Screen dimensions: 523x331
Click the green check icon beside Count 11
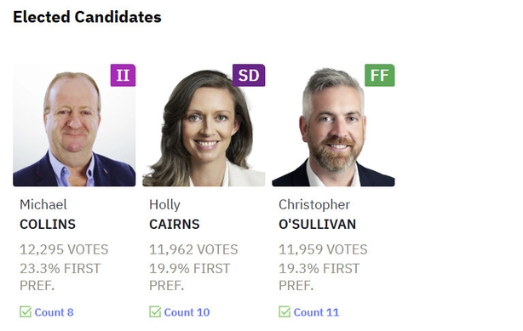[284, 312]
